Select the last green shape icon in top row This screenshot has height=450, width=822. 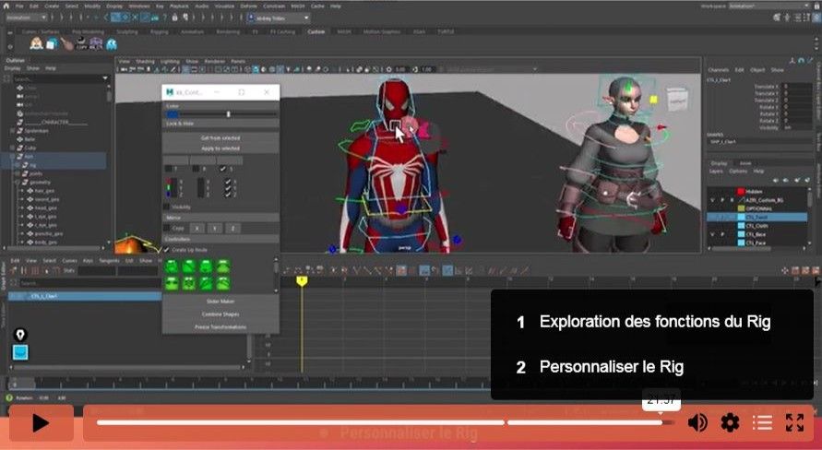click(x=223, y=267)
